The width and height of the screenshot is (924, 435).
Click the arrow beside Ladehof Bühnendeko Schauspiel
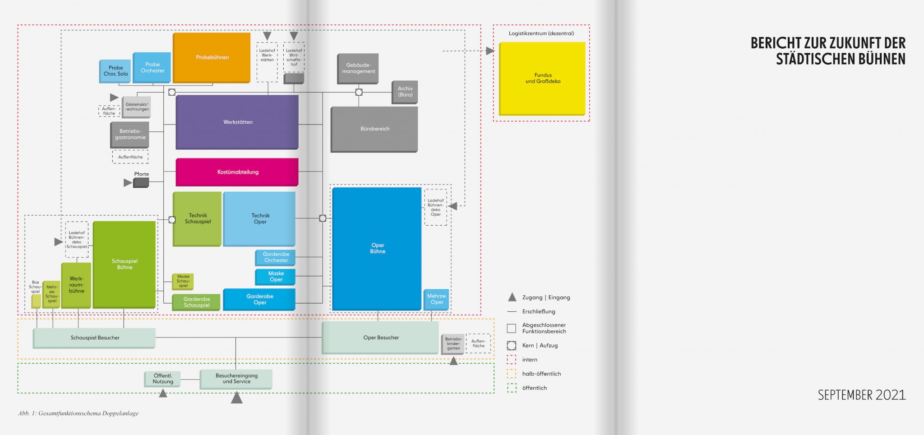[x=58, y=242]
